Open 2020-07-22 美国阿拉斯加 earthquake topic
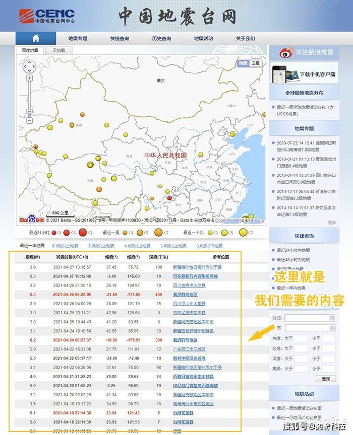This screenshot has height=435, width=353. tap(306, 146)
